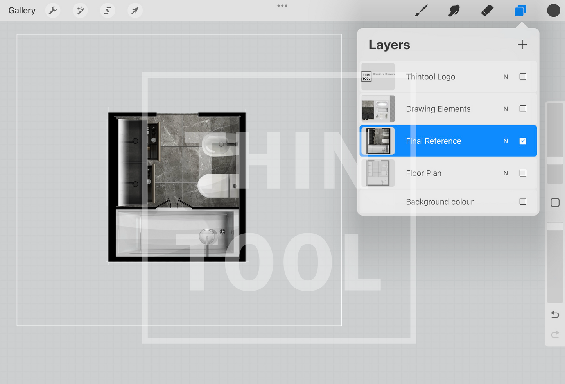Show the Drawing Elements layer
This screenshot has width=565, height=384.
[523, 109]
